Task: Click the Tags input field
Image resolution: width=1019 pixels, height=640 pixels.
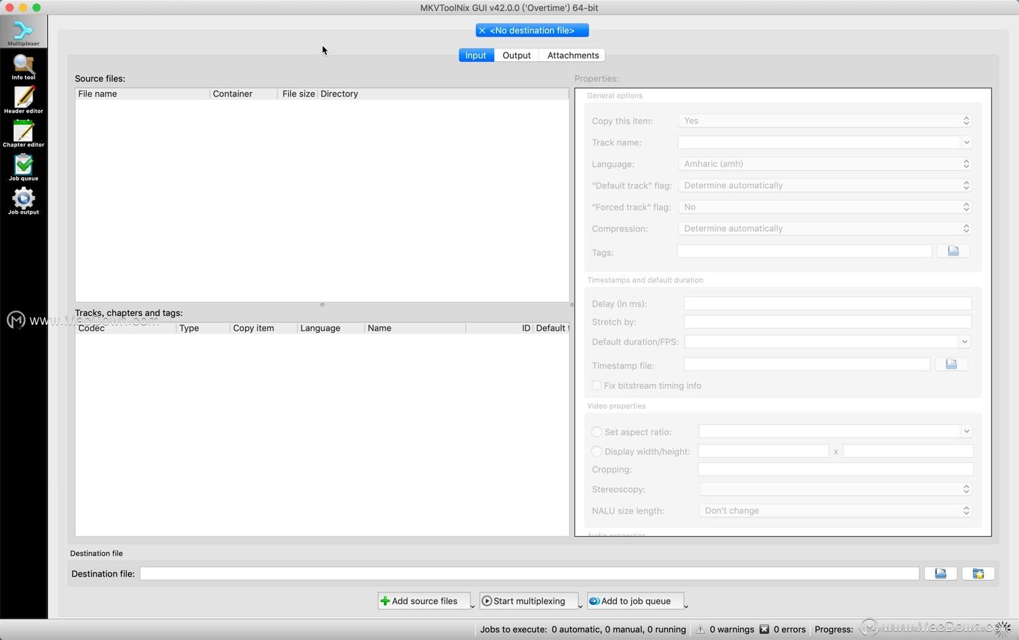Action: (804, 251)
